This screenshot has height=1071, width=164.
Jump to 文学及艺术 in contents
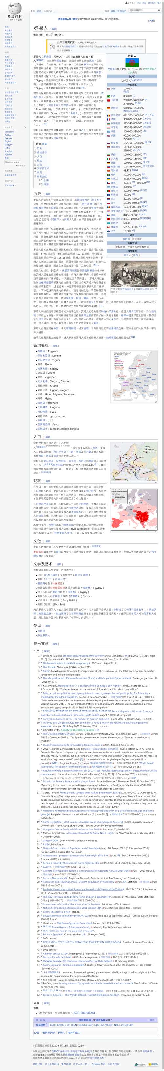(x=43, y=169)
